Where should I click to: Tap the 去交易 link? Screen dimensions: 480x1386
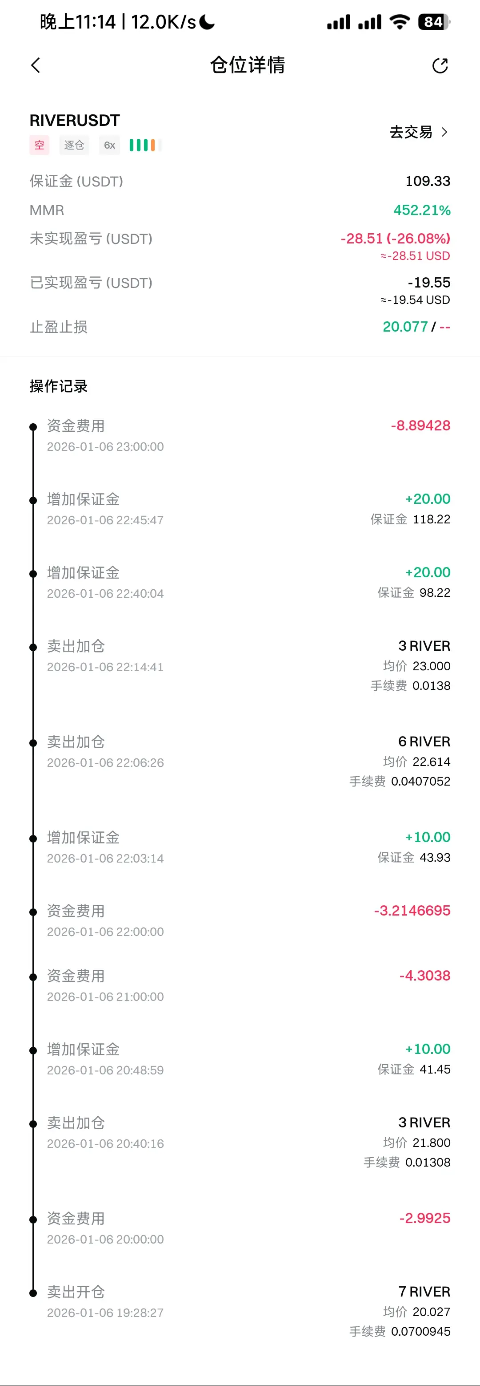pos(419,132)
